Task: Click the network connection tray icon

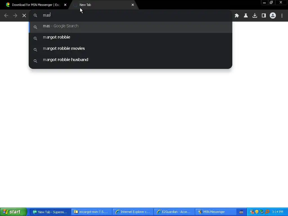Action: coord(262,212)
